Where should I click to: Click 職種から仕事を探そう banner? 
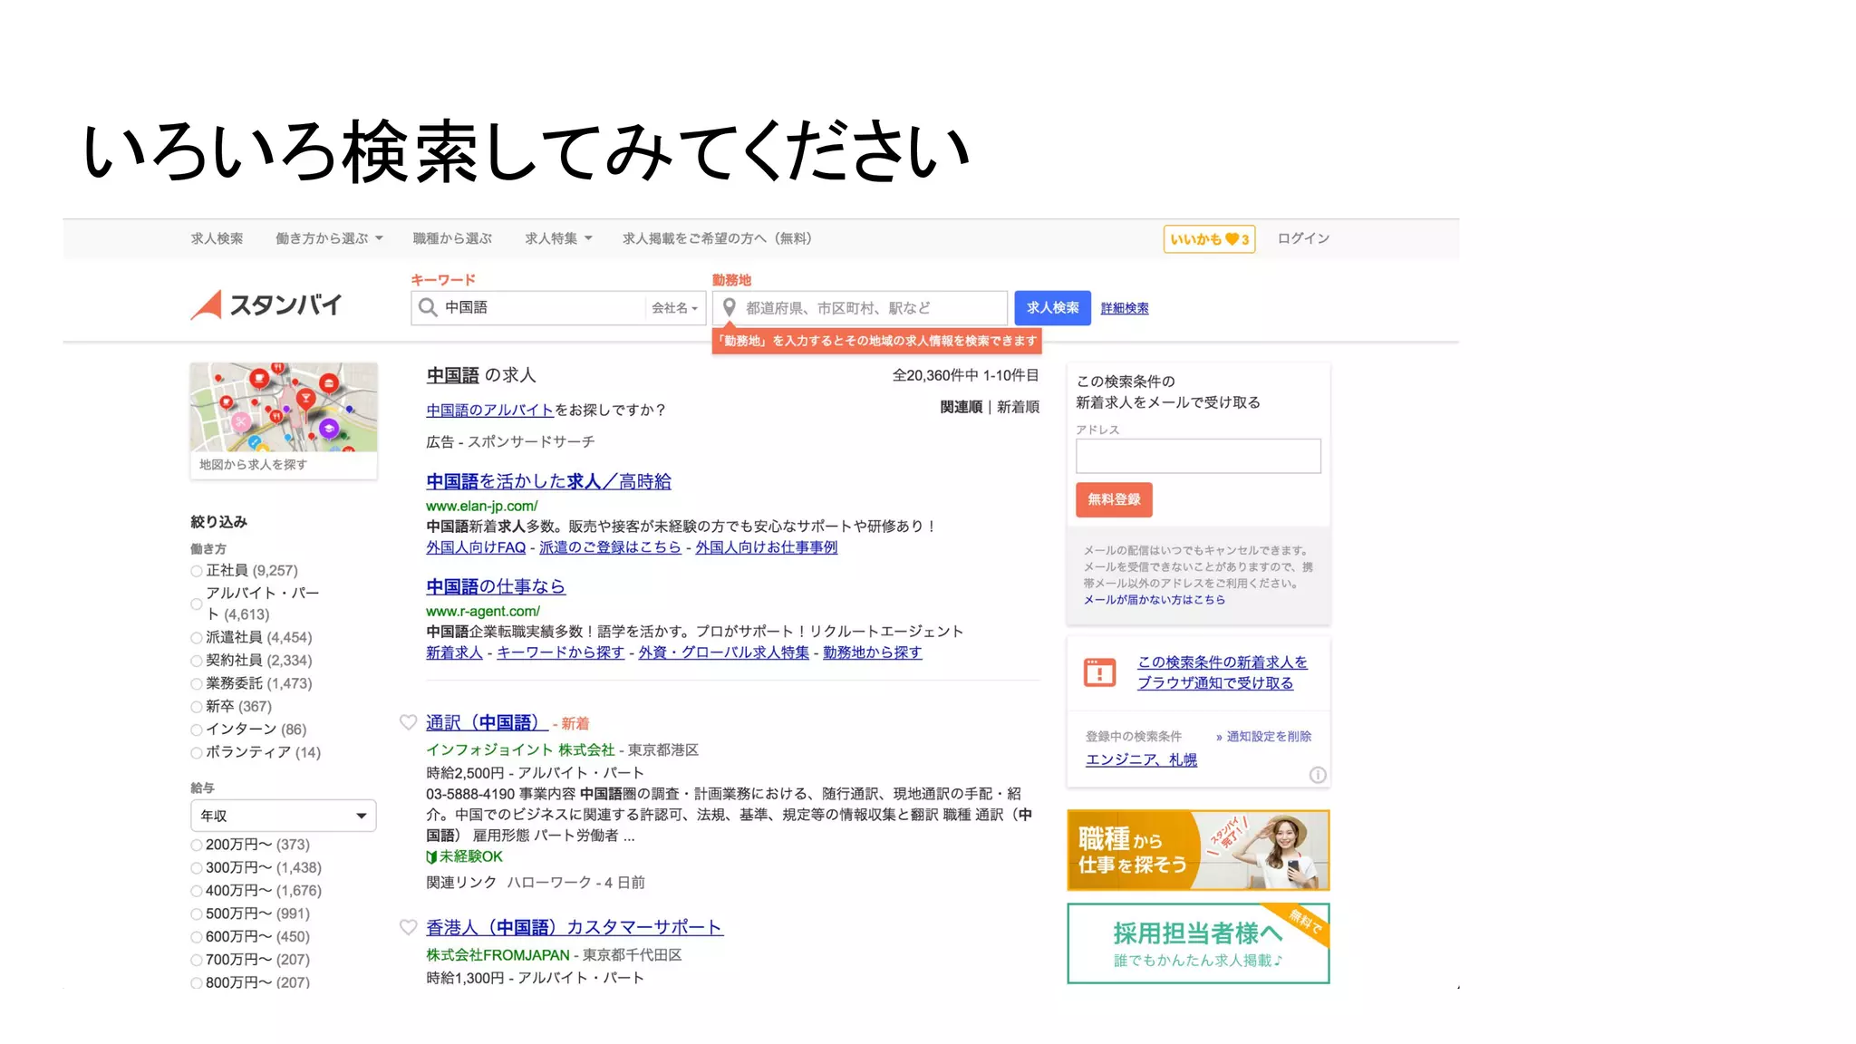(x=1198, y=850)
